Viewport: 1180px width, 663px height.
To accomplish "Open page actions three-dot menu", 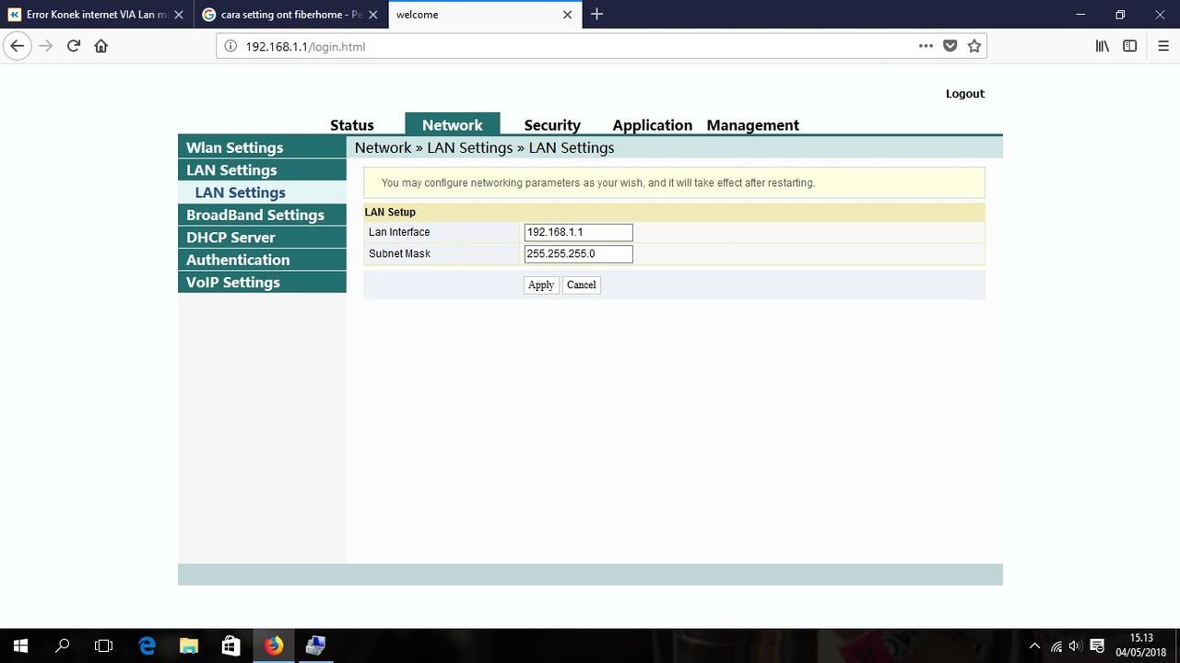I will [926, 46].
